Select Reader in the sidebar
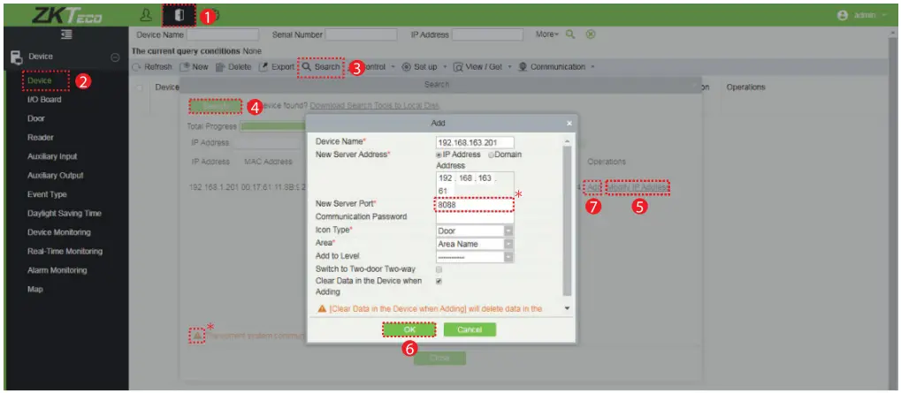The height and width of the screenshot is (393, 901). click(x=40, y=138)
